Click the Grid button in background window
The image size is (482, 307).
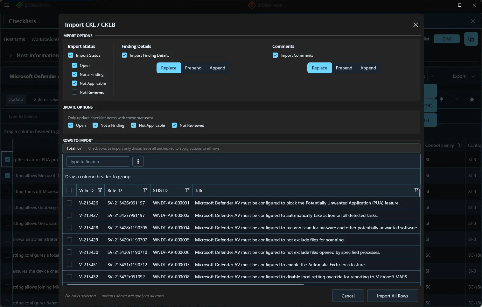pos(447,39)
